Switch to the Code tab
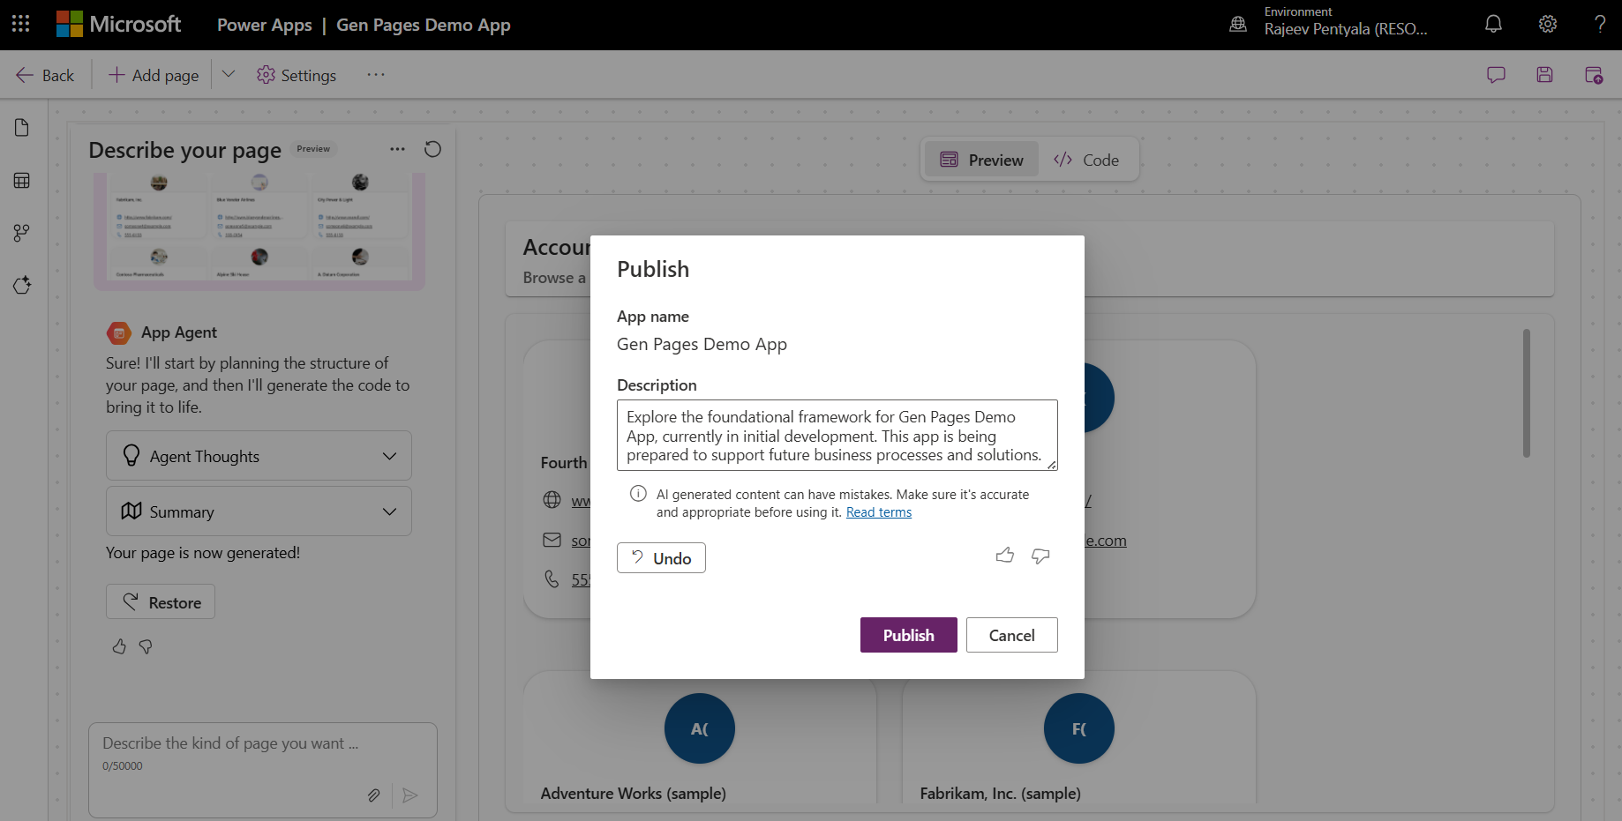The width and height of the screenshot is (1622, 821). click(1086, 160)
